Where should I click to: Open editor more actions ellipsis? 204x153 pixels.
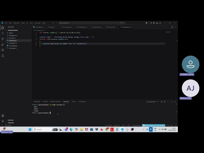pyautogui.click(x=175, y=27)
